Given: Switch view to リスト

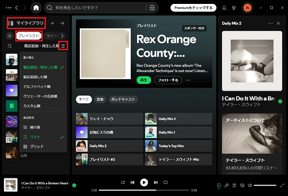Looking at the screenshot, I should tap(43, 137).
